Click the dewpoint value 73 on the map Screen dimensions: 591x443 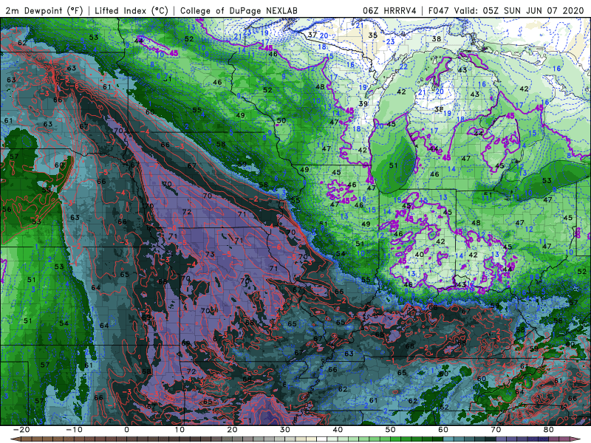click(x=210, y=254)
